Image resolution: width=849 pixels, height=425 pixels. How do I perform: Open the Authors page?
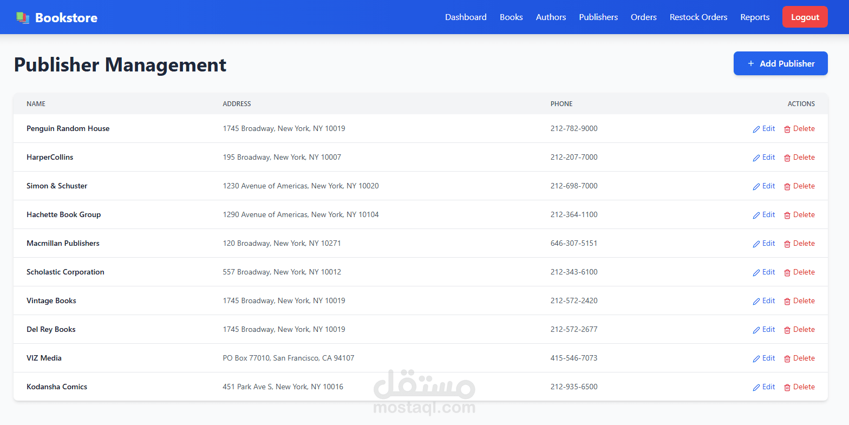point(551,17)
